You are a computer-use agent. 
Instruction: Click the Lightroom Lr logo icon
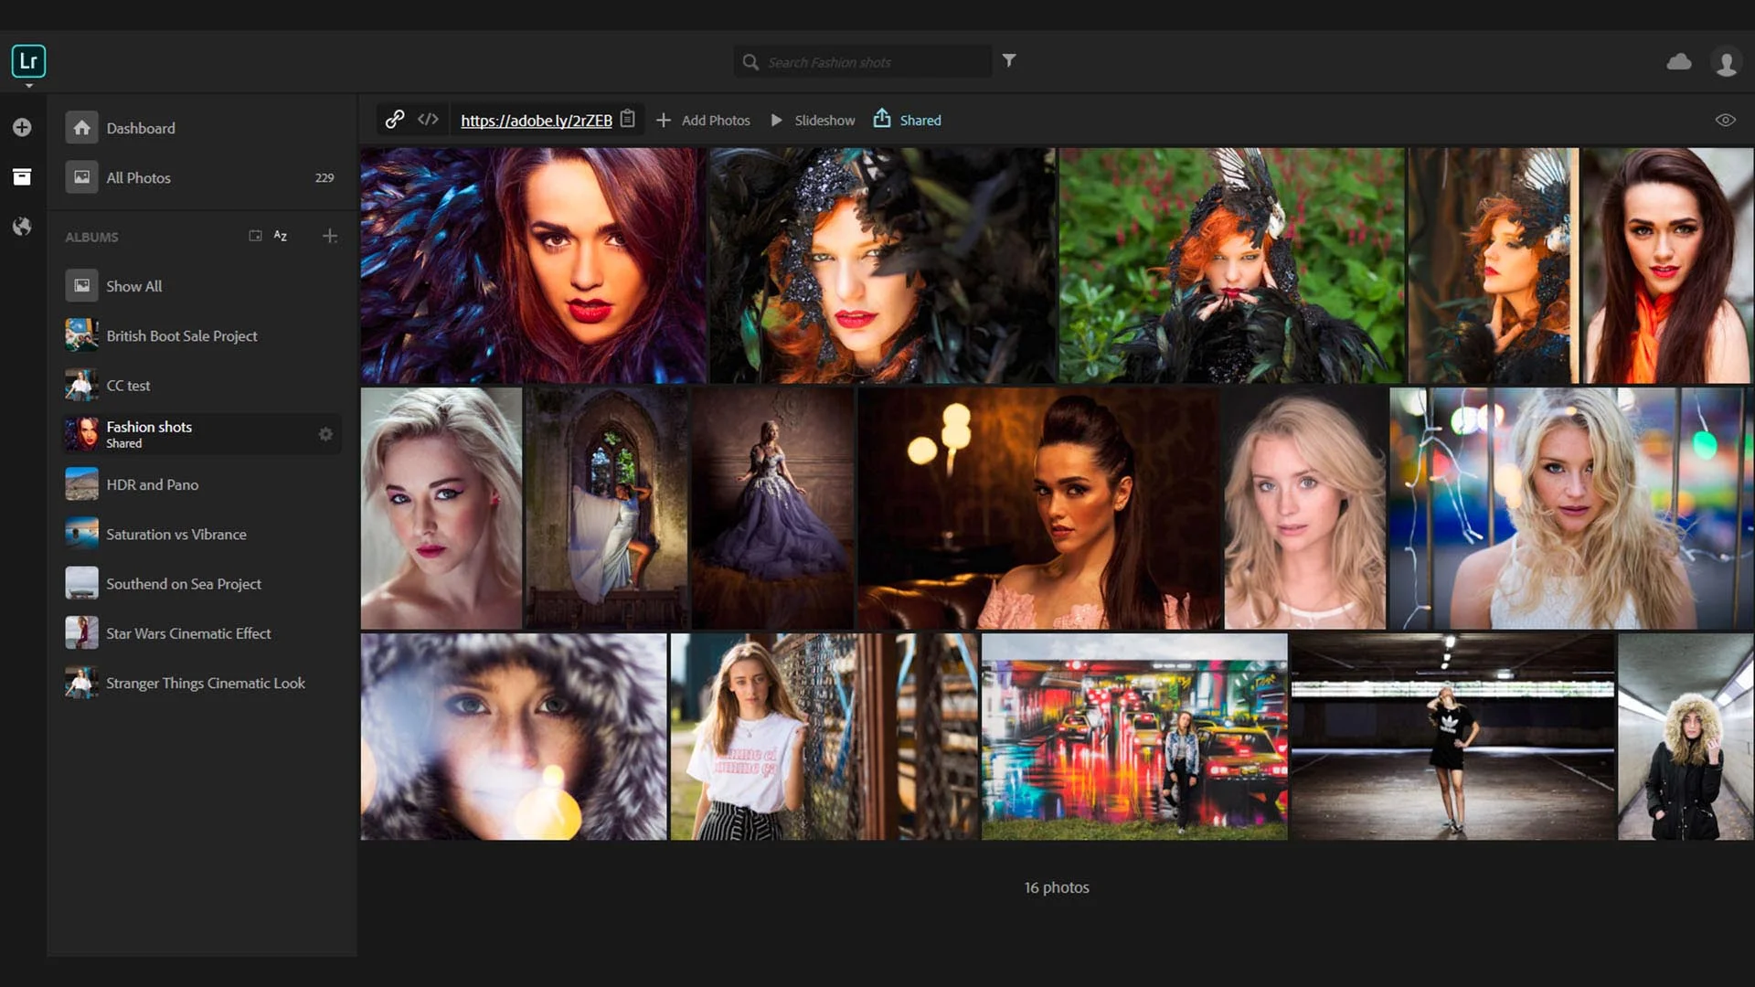pyautogui.click(x=28, y=61)
